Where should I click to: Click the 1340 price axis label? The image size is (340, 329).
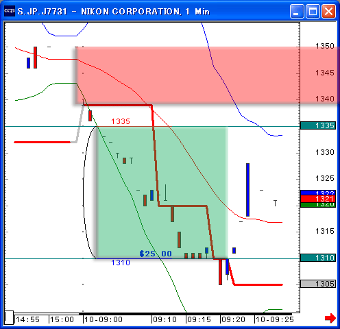tap(325, 99)
